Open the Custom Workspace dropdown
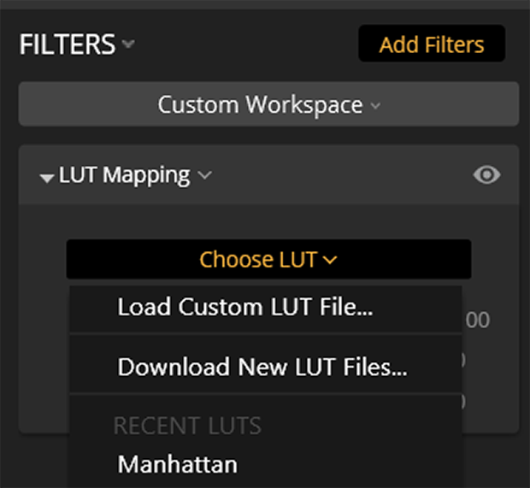This screenshot has height=488, width=530. (268, 104)
